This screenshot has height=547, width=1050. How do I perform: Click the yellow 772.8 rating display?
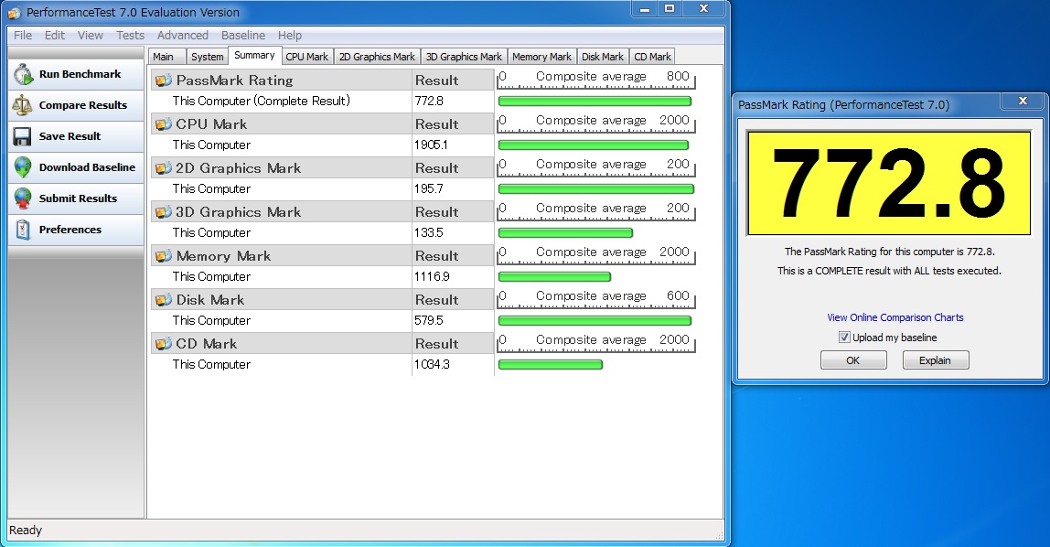[x=889, y=184]
